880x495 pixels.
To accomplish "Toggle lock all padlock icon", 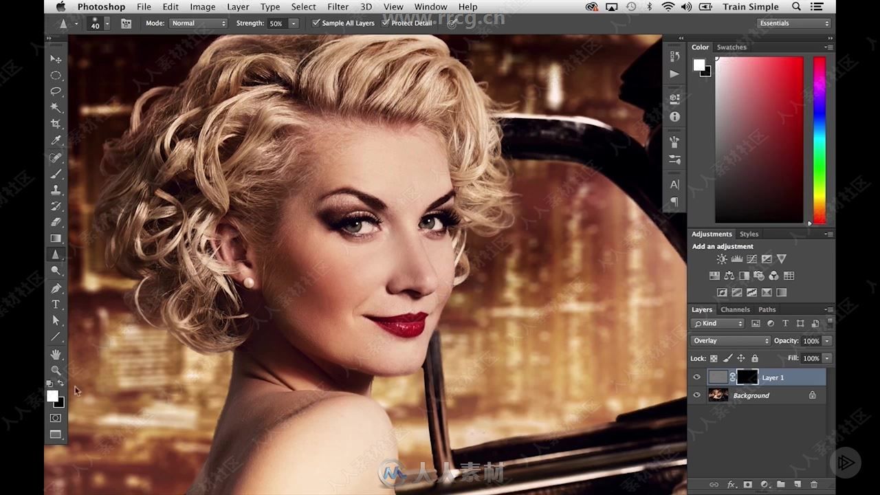I will 755,358.
